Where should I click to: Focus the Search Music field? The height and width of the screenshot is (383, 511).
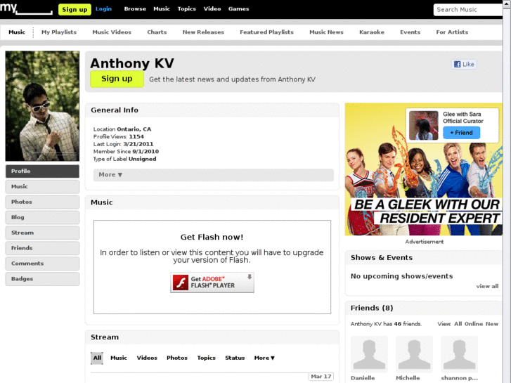(x=467, y=10)
